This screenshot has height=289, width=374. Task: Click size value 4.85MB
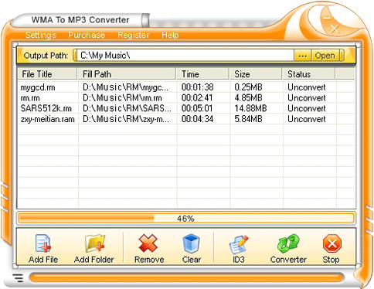click(x=248, y=98)
